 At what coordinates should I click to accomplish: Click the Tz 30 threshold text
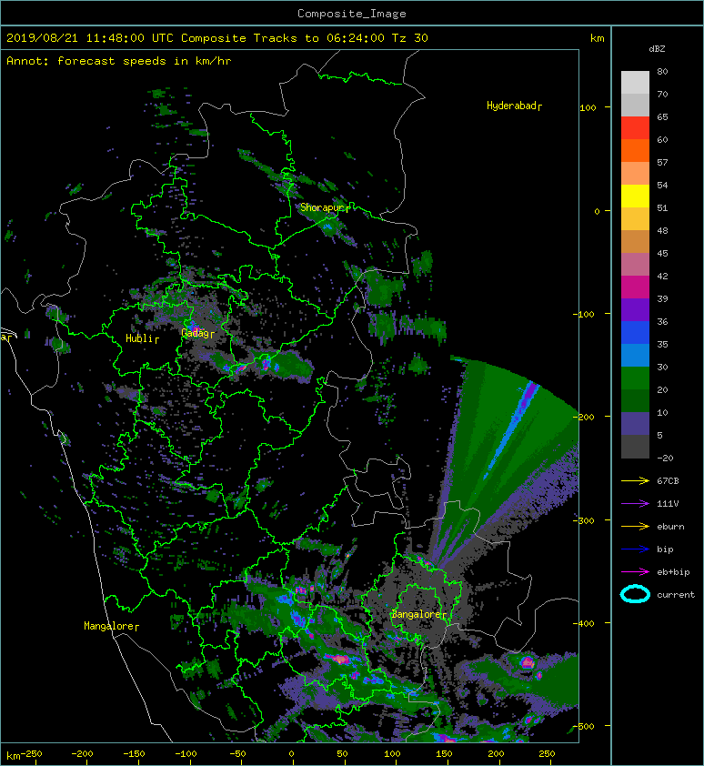(x=410, y=38)
